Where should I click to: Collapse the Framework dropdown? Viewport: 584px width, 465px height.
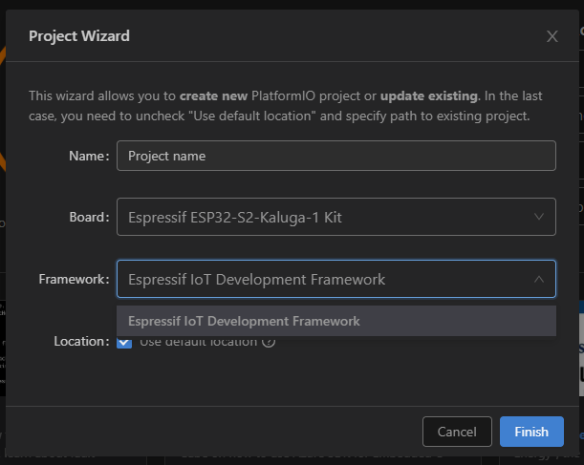click(336, 279)
